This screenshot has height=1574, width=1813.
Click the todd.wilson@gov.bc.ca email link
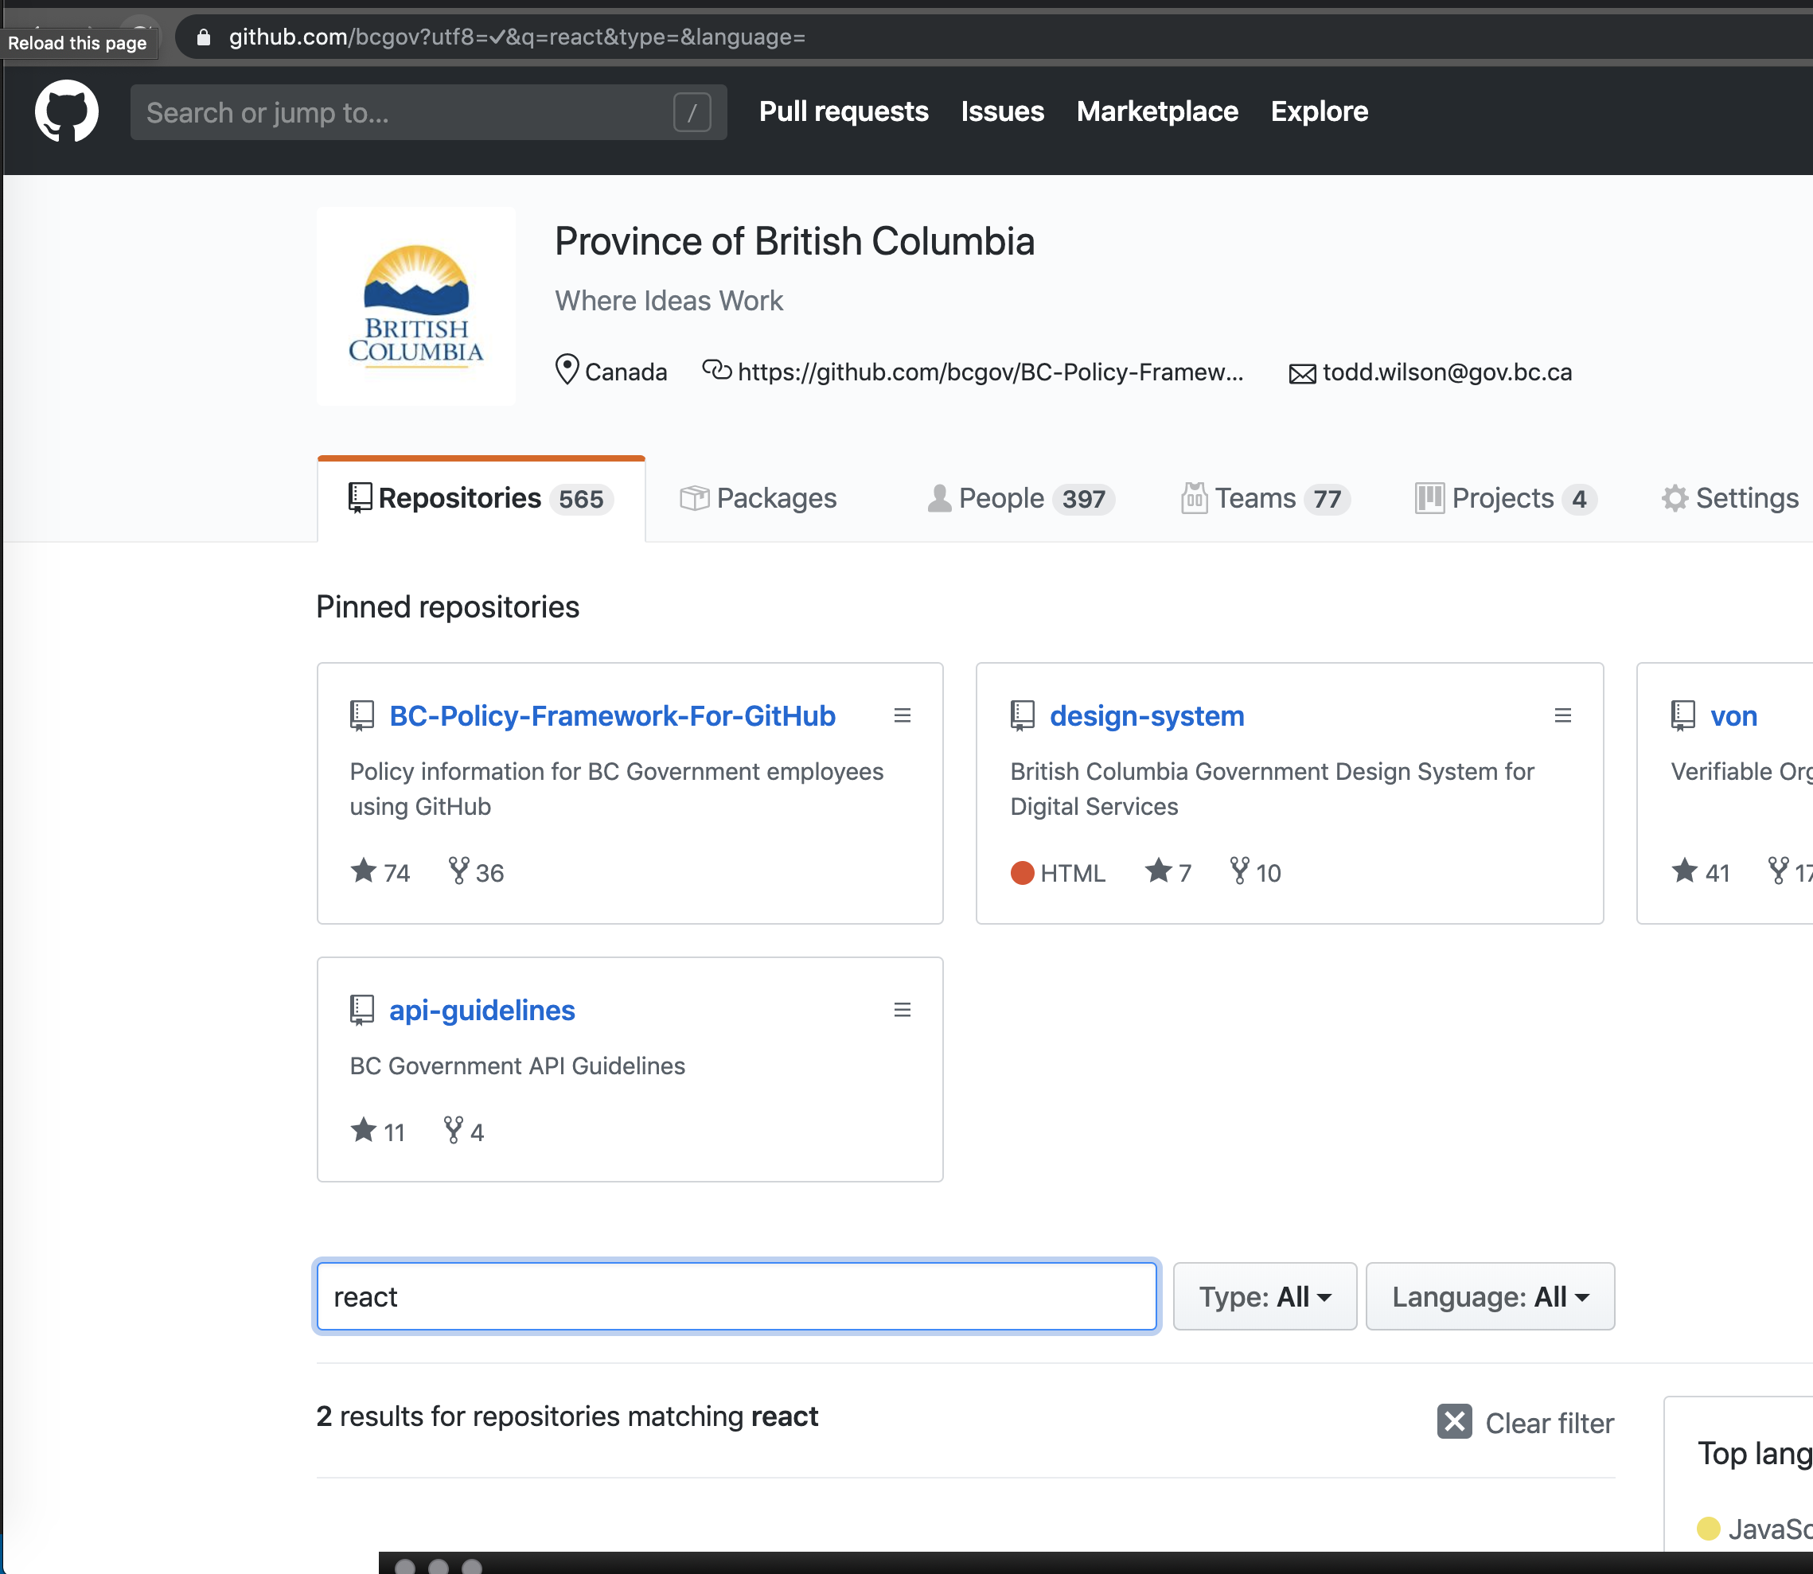click(x=1448, y=372)
